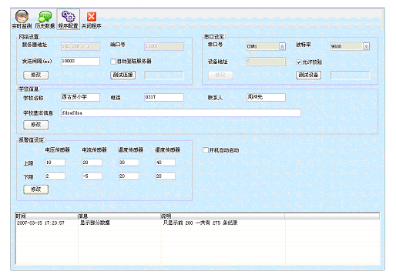Click the 电压传感器 上限 value field
Image resolution: width=396 pixels, height=278 pixels.
click(x=55, y=162)
